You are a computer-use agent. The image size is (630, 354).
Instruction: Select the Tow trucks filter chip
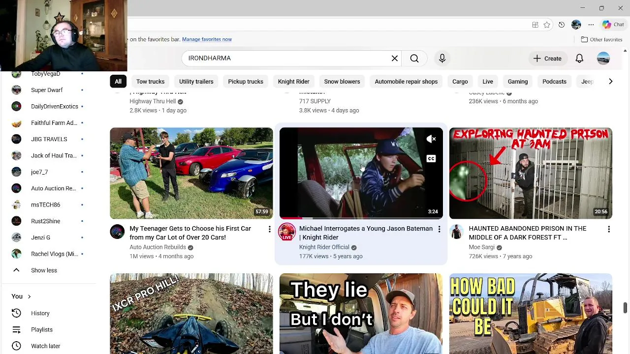150,82
